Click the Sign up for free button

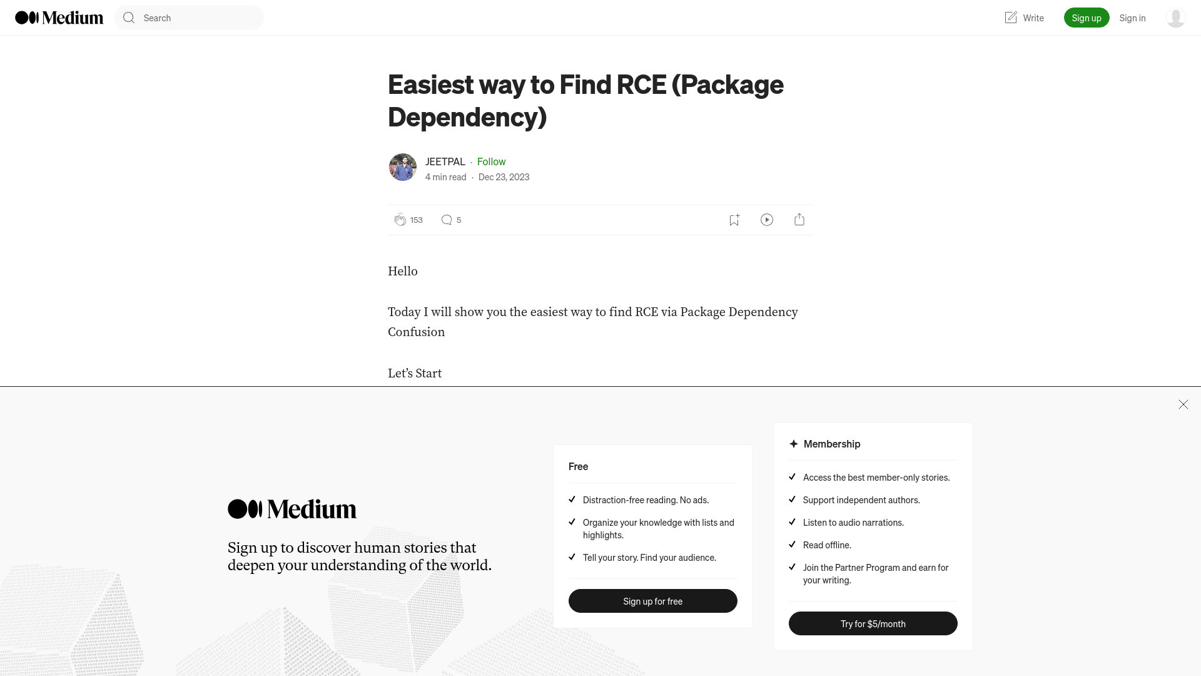coord(652,600)
